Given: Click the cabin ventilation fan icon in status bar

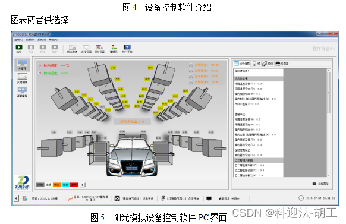Looking at the screenshot, I should pos(117,198).
